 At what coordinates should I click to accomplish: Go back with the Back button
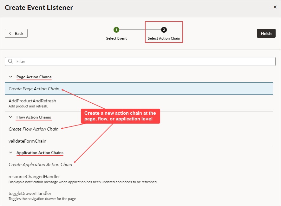coord(16,33)
